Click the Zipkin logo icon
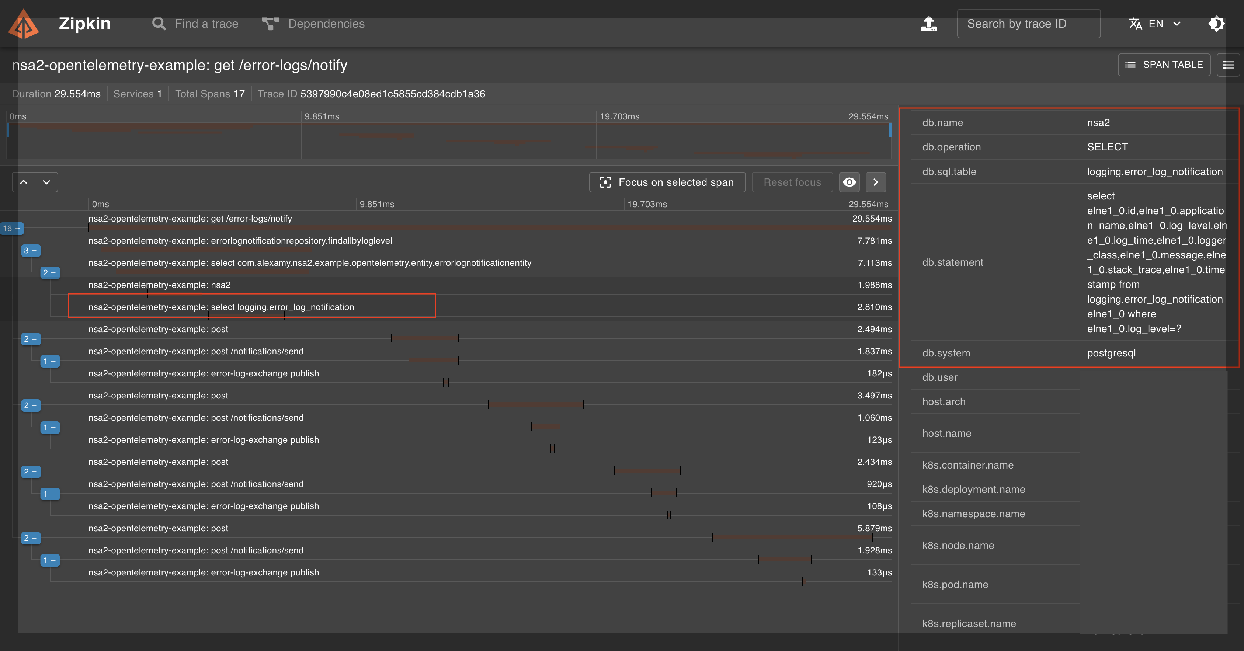Viewport: 1244px width, 651px height. point(23,24)
